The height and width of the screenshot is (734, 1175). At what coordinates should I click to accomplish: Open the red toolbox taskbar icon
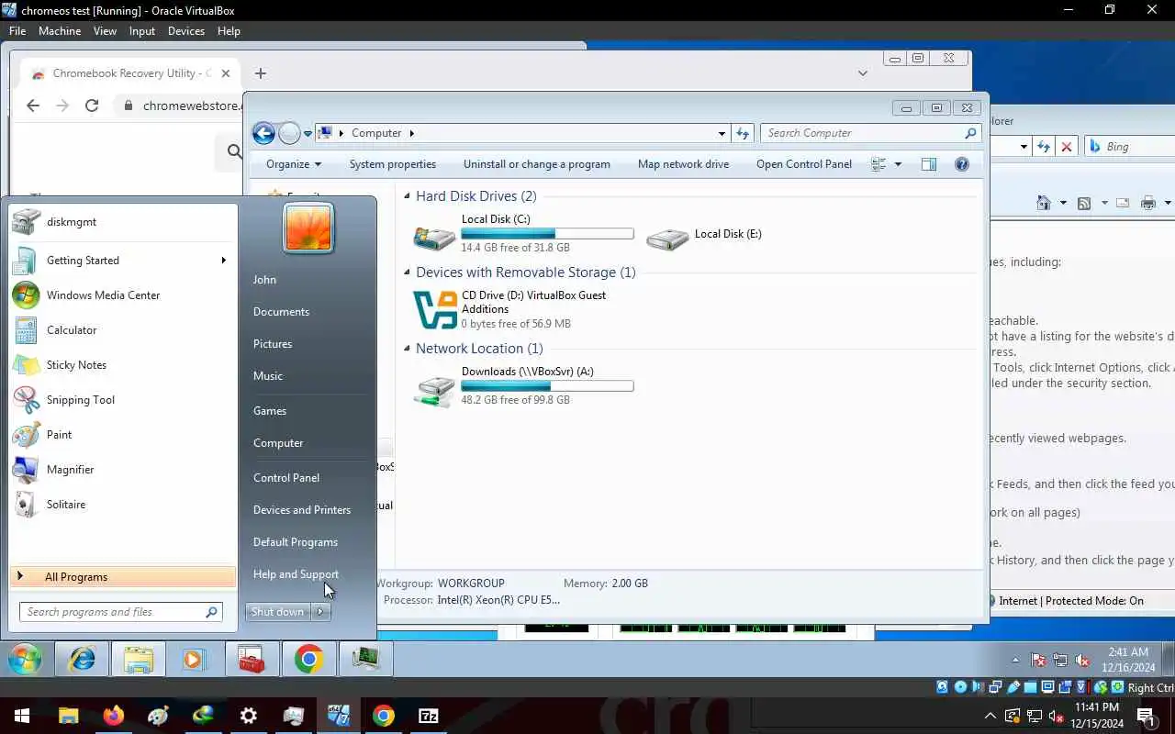pos(252,659)
